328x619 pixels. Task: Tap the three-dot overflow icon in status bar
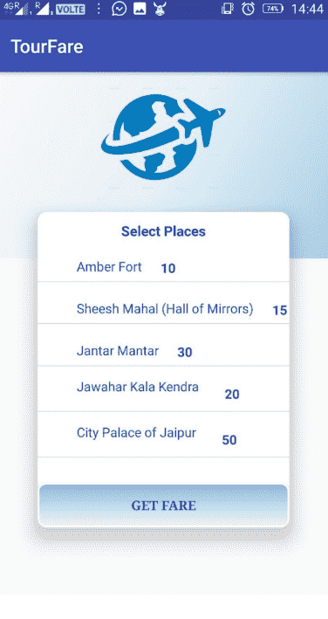[99, 9]
